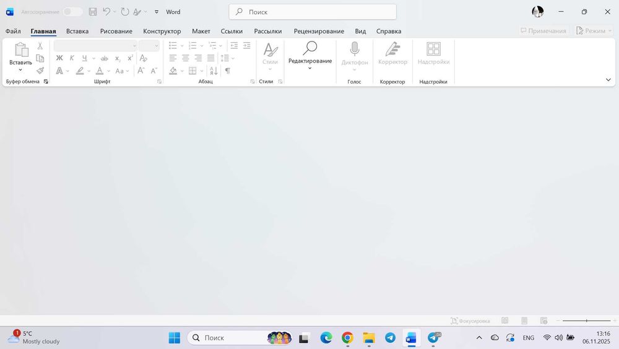Image resolution: width=619 pixels, height=349 pixels.
Task: Undo the last action
Action: [106, 12]
